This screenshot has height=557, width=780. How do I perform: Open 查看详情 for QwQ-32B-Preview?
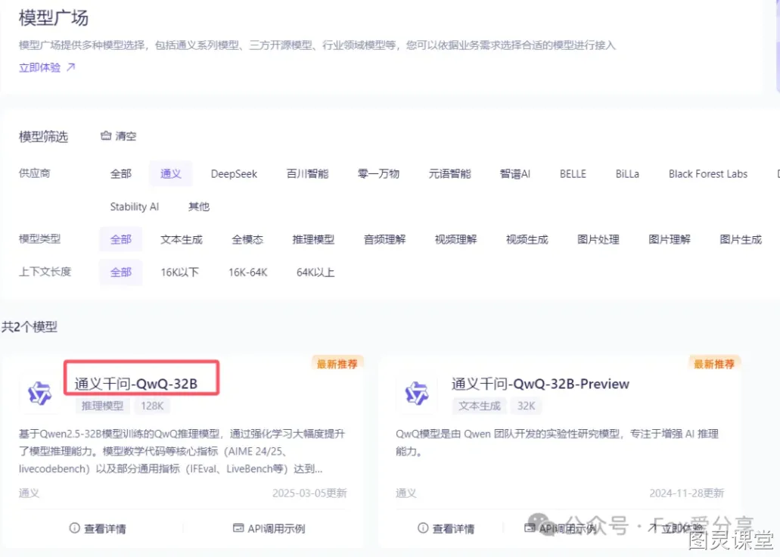(446, 528)
